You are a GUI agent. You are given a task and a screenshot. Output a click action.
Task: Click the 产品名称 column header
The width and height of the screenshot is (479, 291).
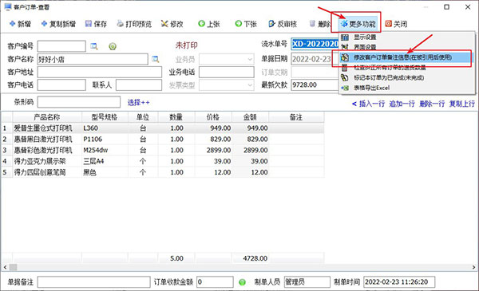coord(47,117)
